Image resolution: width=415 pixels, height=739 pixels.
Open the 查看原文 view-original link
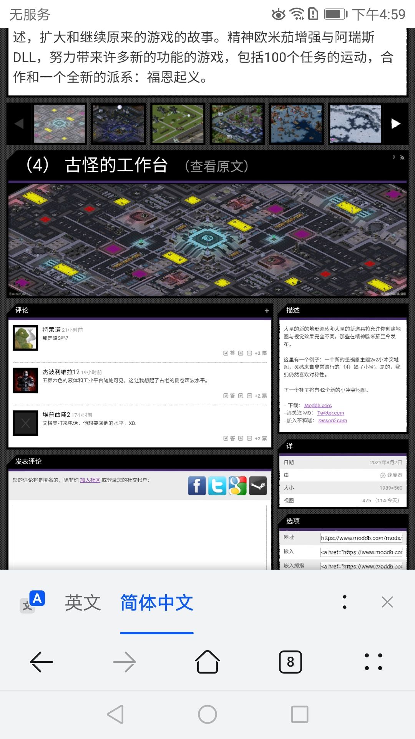coord(217,166)
